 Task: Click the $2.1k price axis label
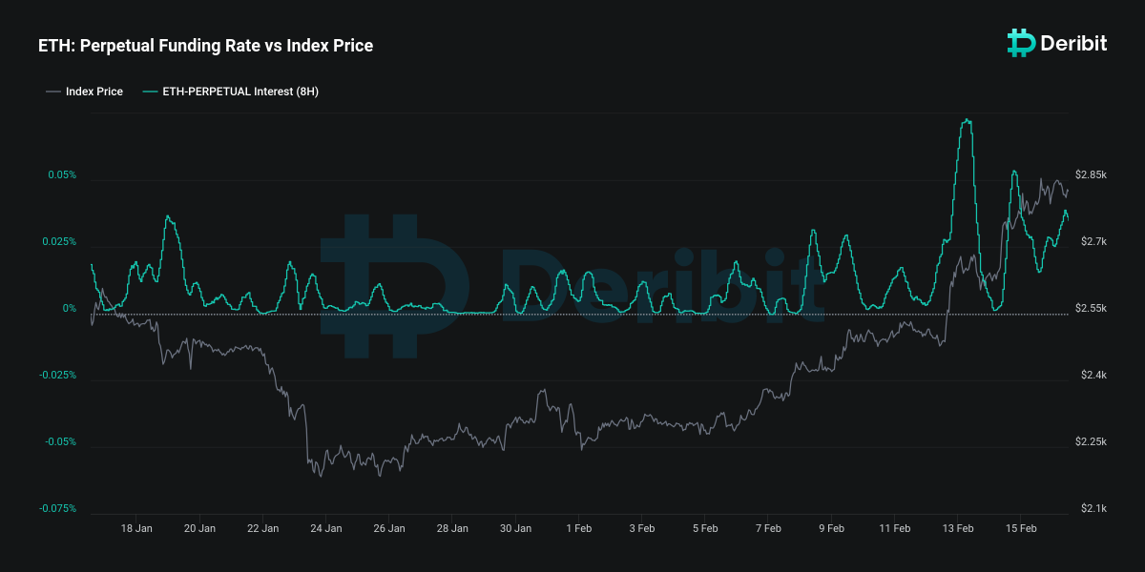click(x=1093, y=508)
